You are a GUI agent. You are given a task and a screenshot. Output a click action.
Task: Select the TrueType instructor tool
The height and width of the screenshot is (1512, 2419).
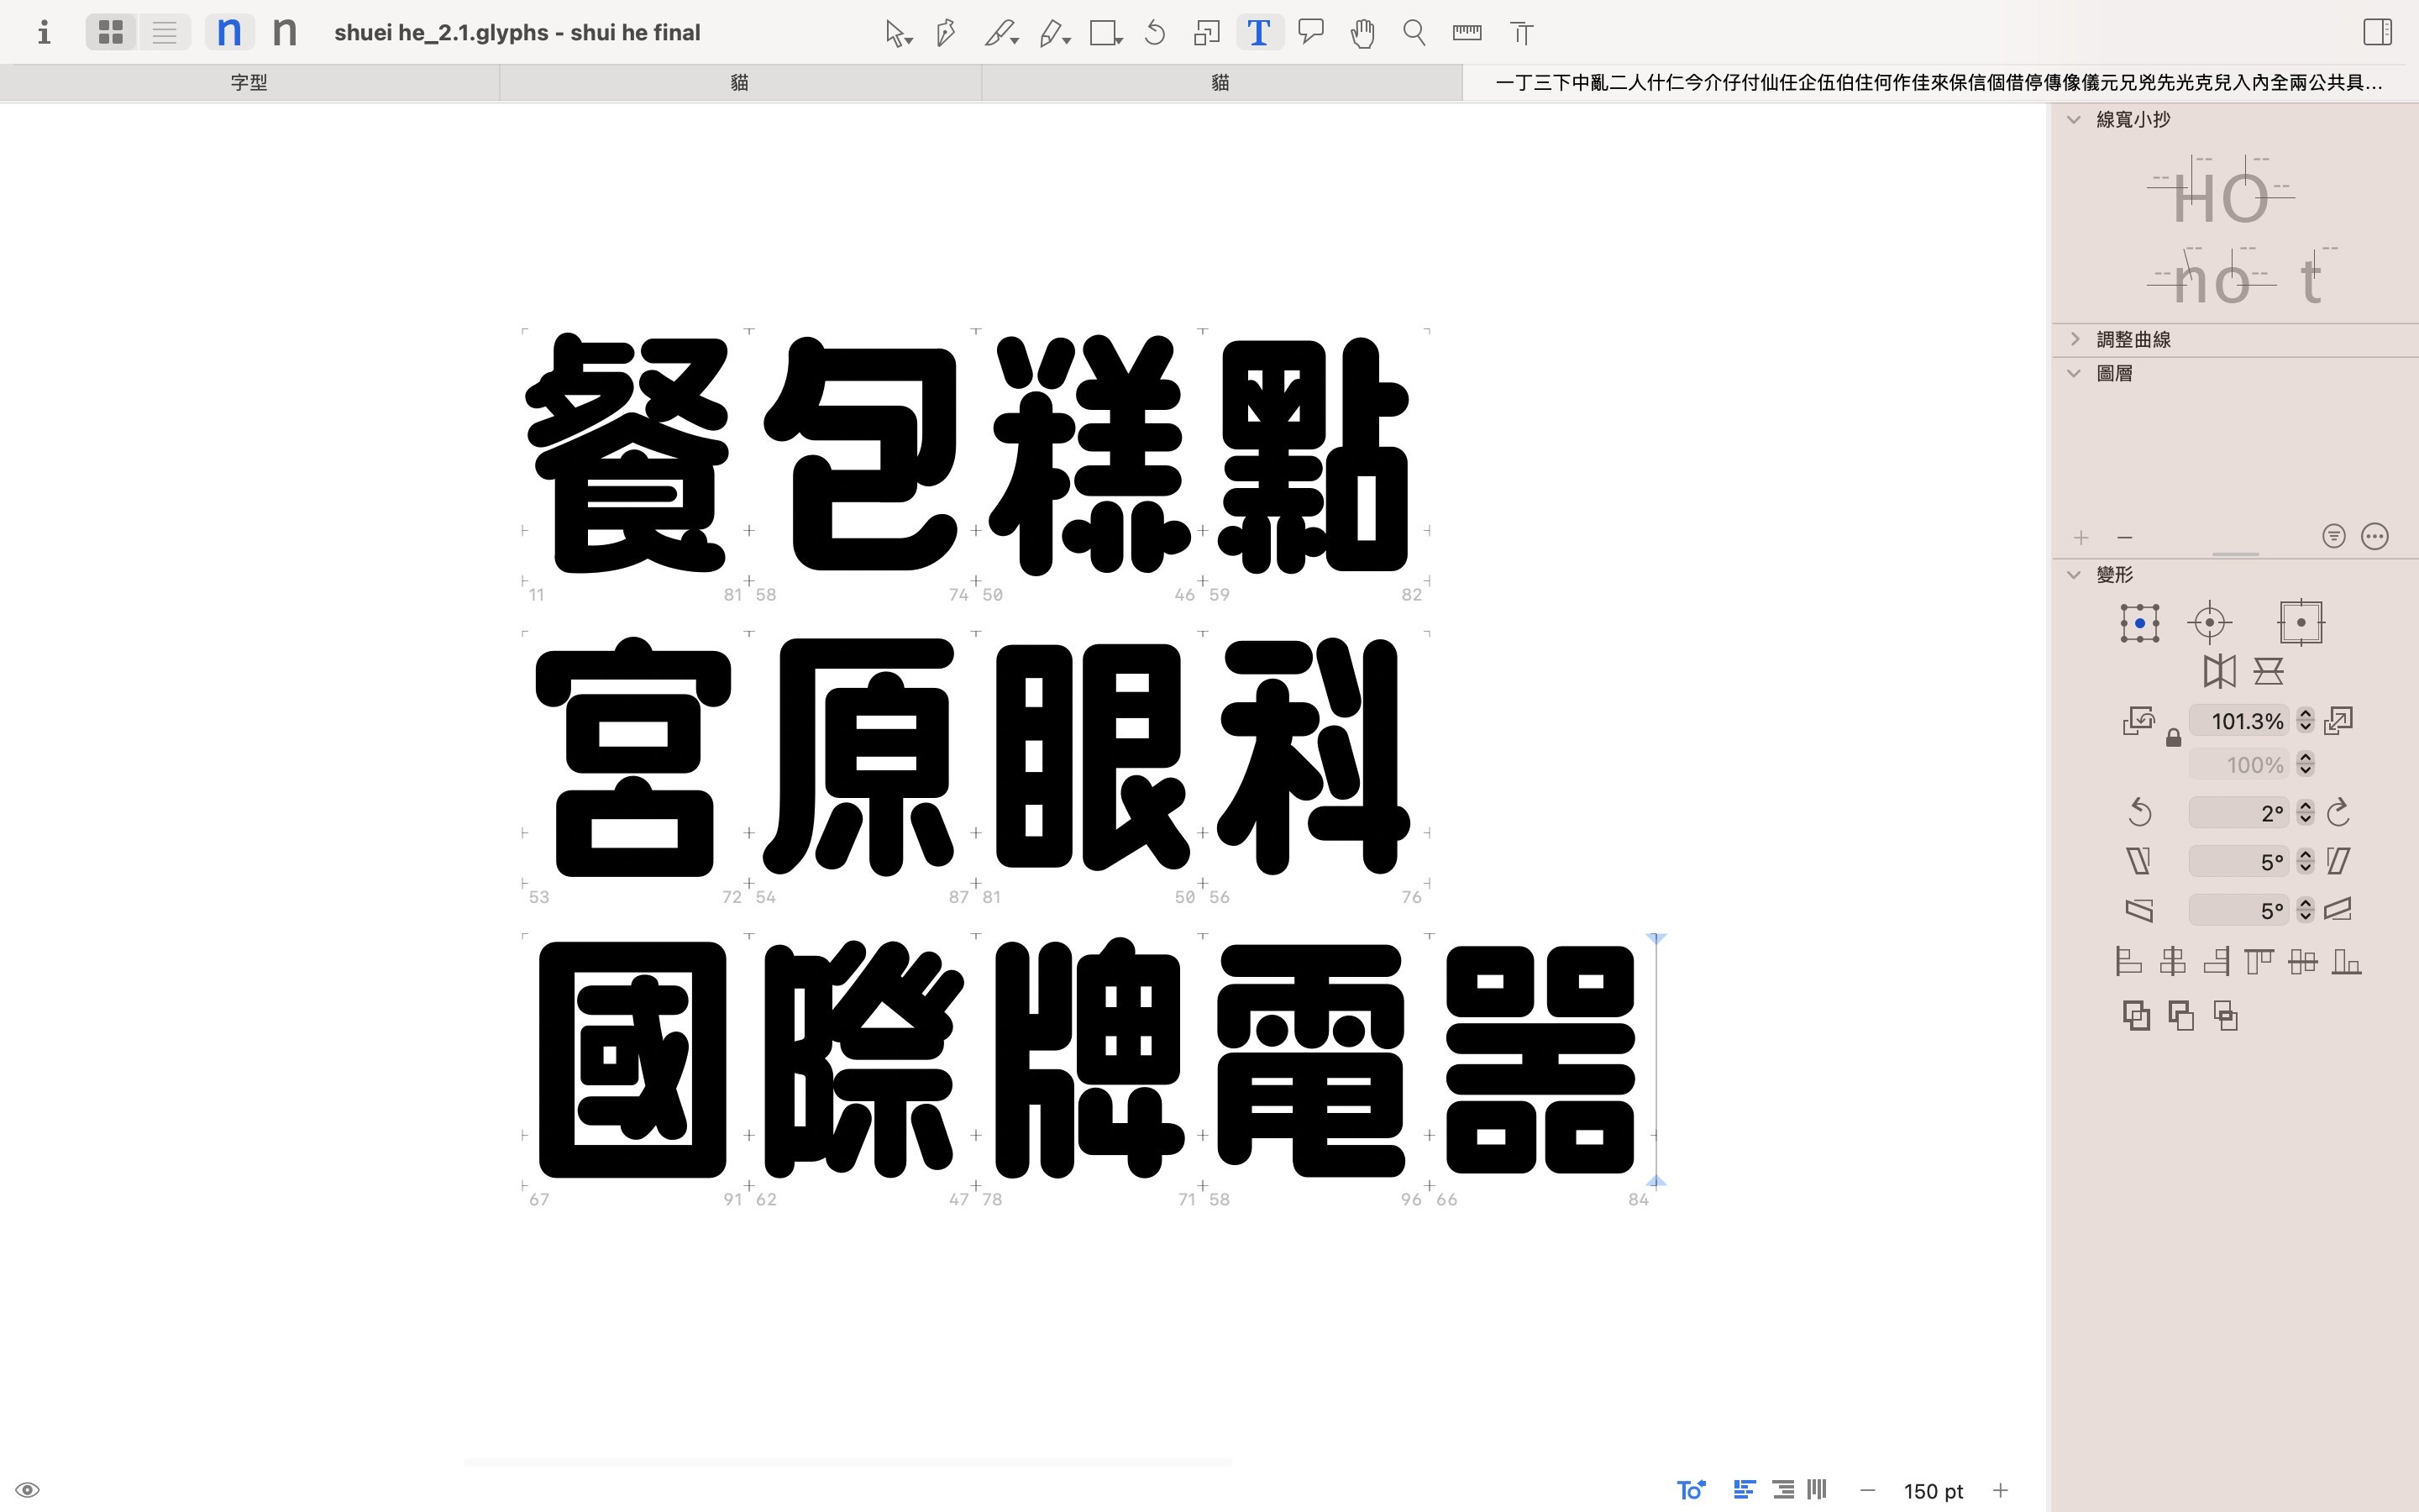pos(1521,33)
